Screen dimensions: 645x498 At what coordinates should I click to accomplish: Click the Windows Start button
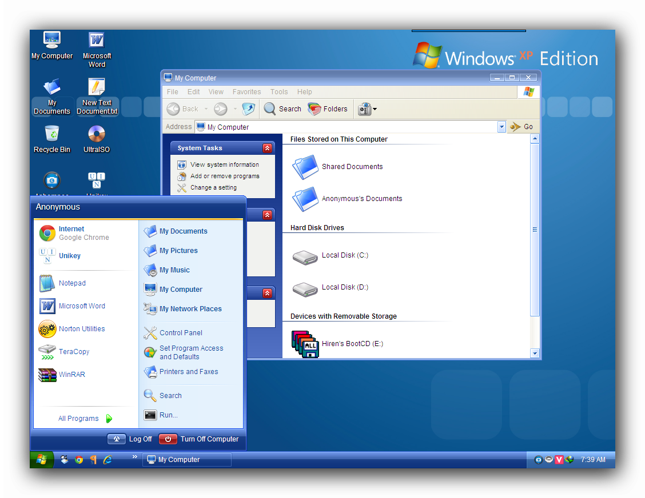42,460
